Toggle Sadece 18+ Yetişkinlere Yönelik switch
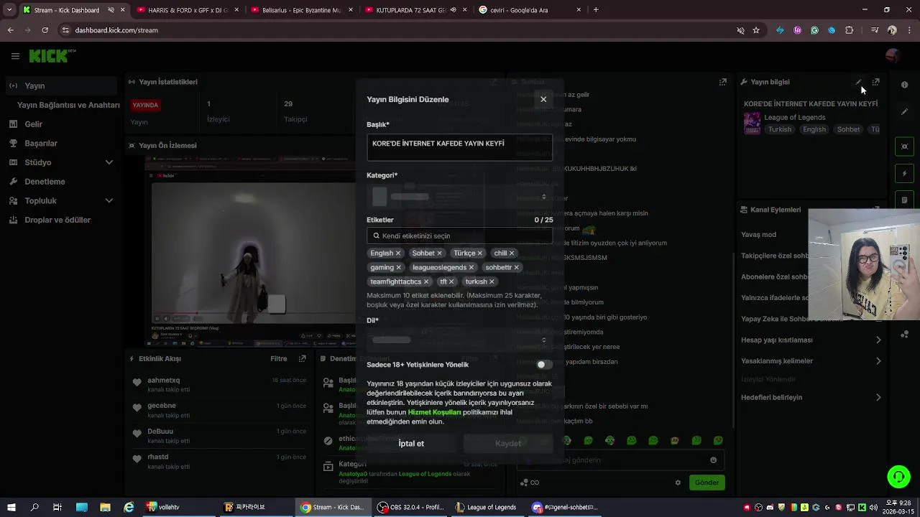The height and width of the screenshot is (517, 920). pos(544,365)
